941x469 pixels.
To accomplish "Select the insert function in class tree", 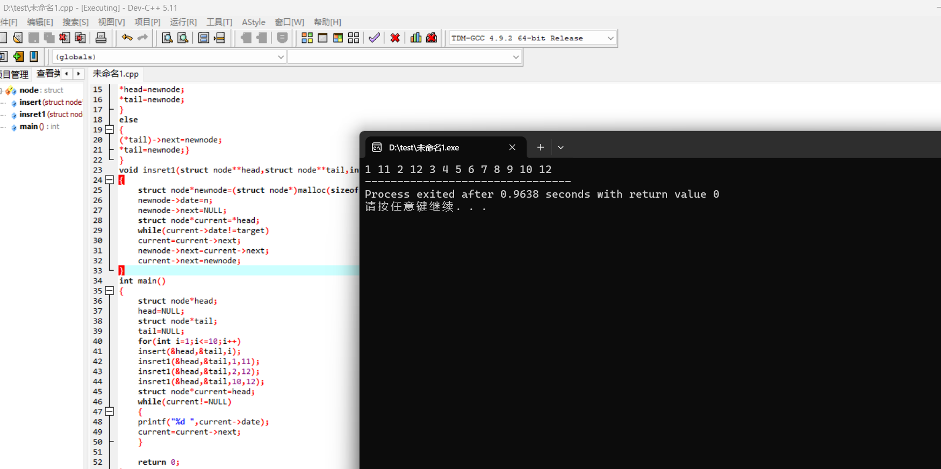I will (x=51, y=102).
